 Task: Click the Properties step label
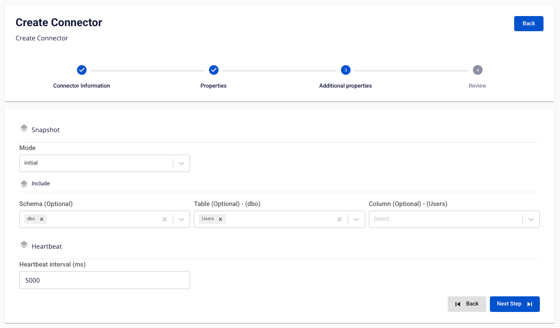pyautogui.click(x=214, y=86)
